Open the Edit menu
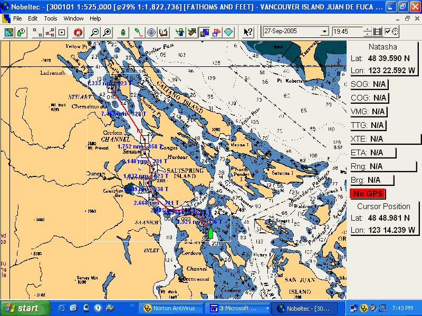The height and width of the screenshot is (316, 422). [33, 18]
